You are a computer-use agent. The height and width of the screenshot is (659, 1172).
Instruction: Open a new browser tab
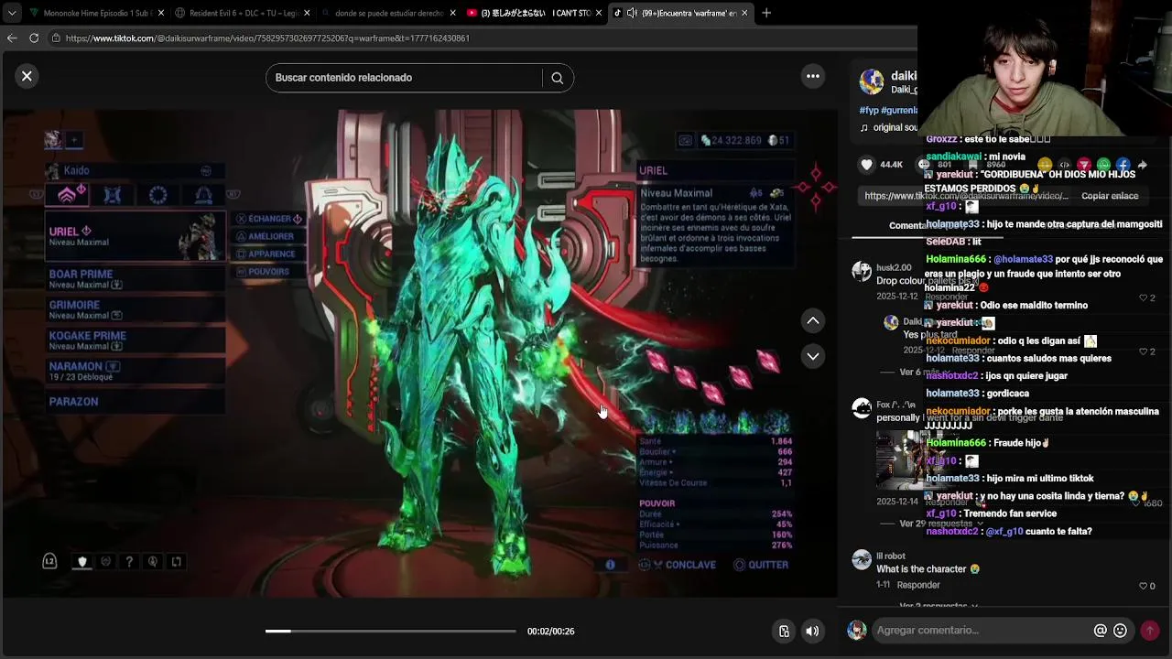point(766,13)
